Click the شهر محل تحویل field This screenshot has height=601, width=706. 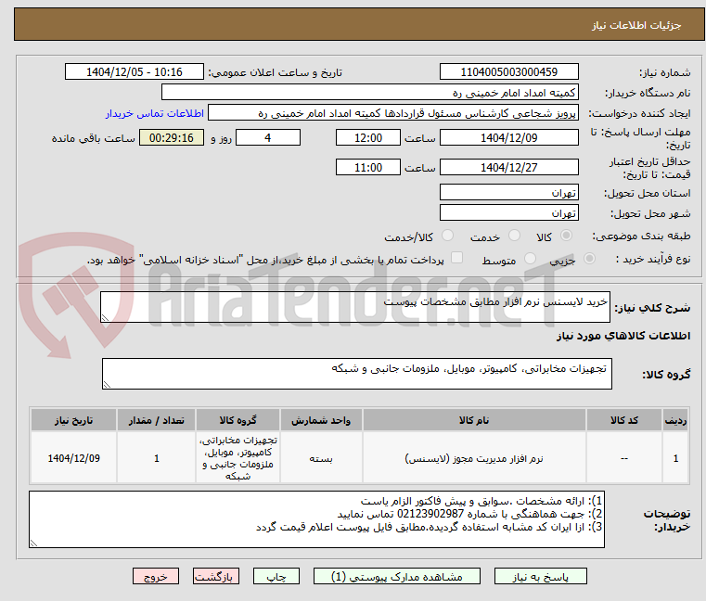click(x=508, y=213)
